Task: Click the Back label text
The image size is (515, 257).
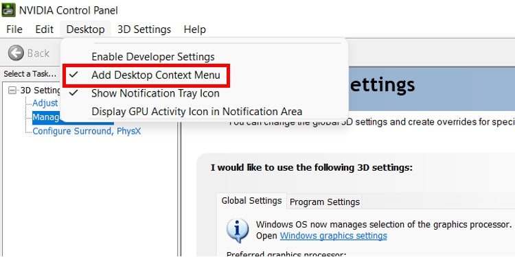Action: [x=38, y=53]
